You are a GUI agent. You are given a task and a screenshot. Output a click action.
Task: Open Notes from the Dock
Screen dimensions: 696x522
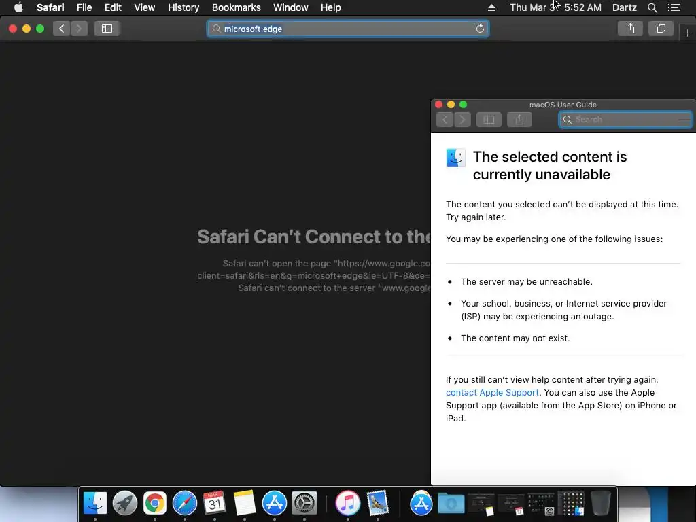click(x=245, y=504)
